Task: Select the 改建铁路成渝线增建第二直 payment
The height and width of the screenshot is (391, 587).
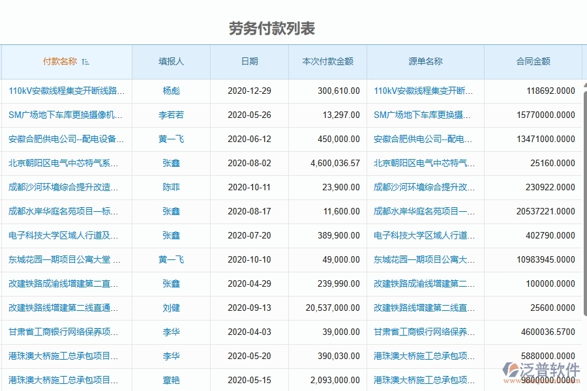Action: (x=65, y=283)
